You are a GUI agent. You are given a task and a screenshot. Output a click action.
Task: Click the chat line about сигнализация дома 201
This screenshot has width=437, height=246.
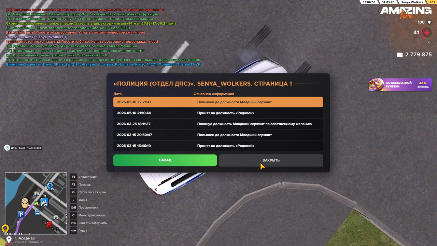[85, 10]
